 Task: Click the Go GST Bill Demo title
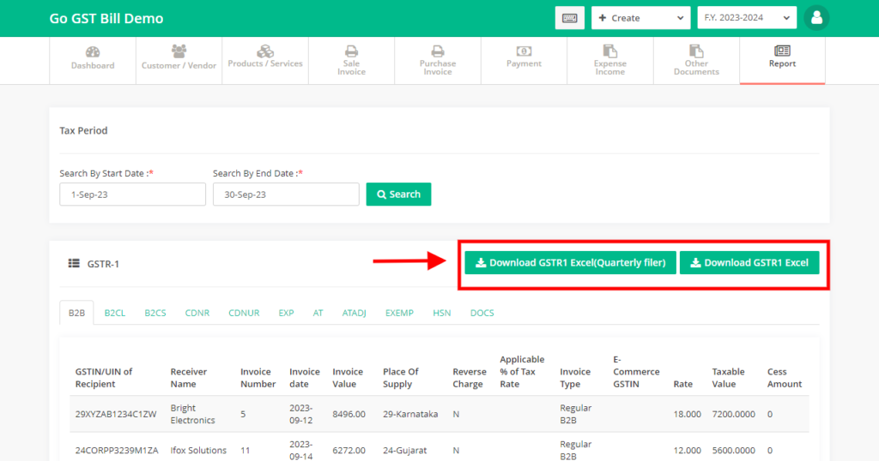tap(106, 19)
